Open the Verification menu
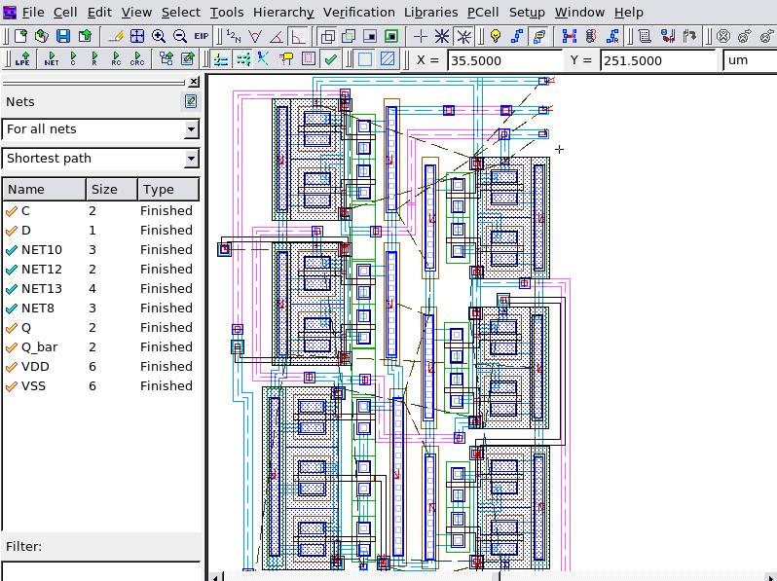The height and width of the screenshot is (581, 777). point(358,12)
